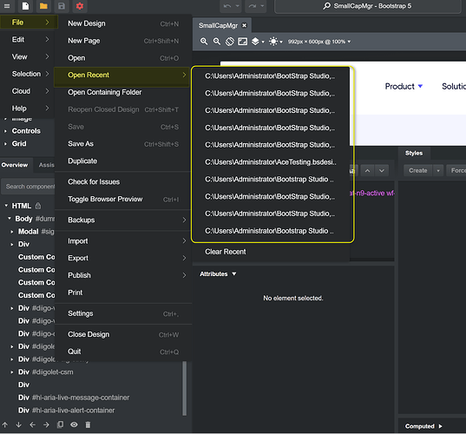The height and width of the screenshot is (434, 466).
Task: Open the redo history dropdown arrow
Action: (262, 6)
